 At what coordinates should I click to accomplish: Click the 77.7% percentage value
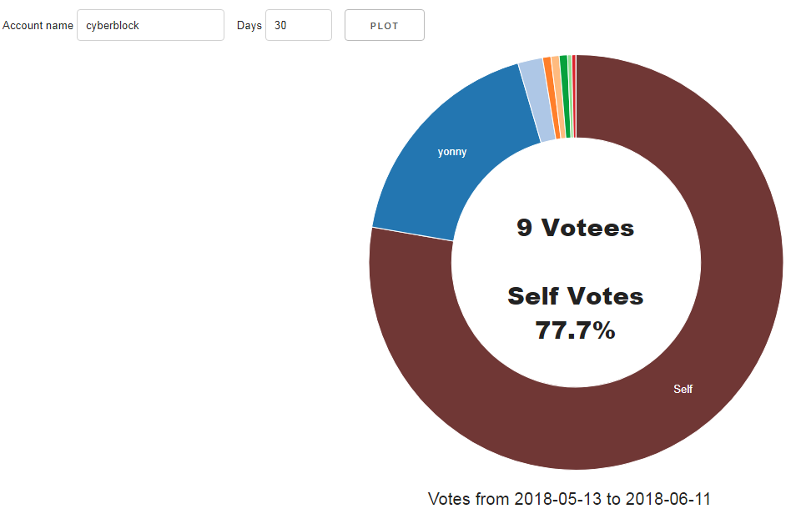pyautogui.click(x=575, y=330)
